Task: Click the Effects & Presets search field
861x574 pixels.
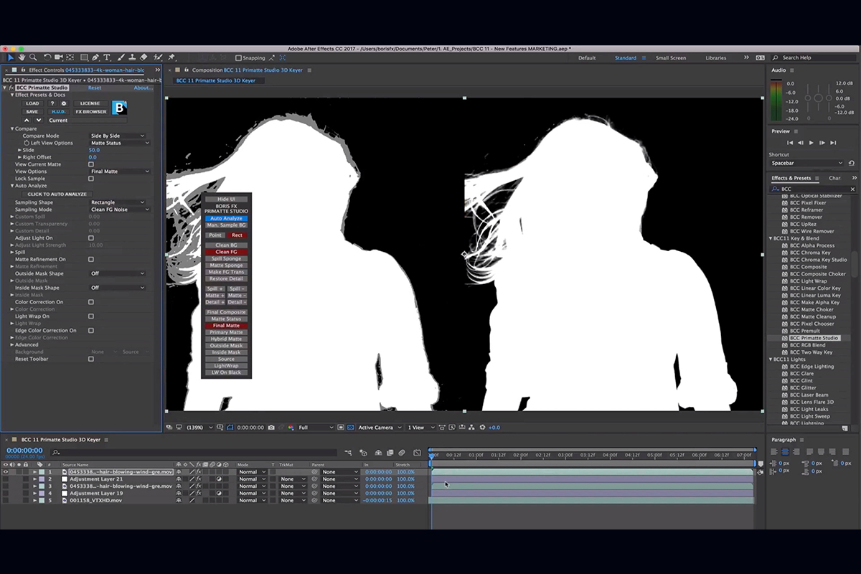Action: [814, 189]
